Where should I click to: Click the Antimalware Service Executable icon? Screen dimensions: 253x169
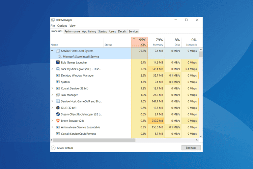(58, 127)
